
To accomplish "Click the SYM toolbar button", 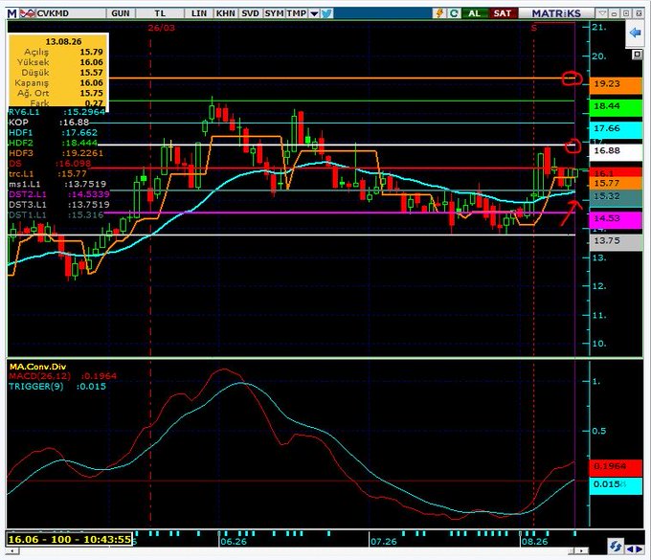I will (x=274, y=13).
